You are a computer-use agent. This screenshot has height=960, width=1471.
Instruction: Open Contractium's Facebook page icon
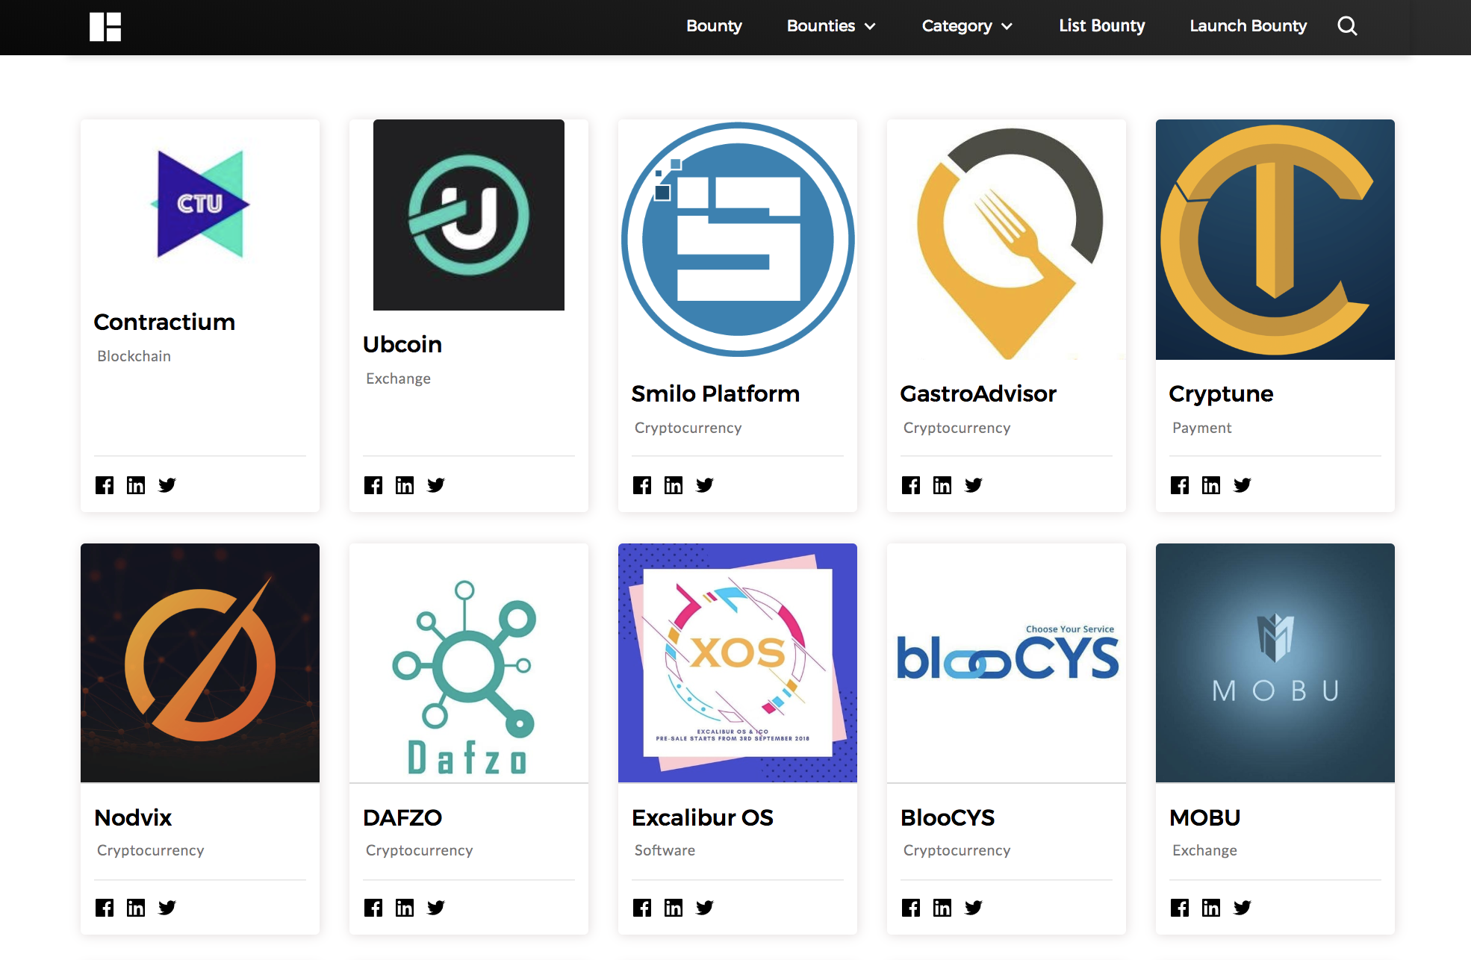105,484
